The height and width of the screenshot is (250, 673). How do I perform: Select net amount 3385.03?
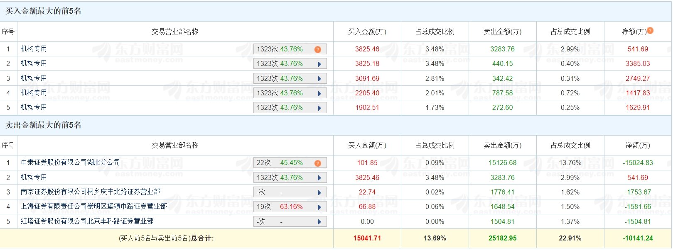[x=638, y=63]
